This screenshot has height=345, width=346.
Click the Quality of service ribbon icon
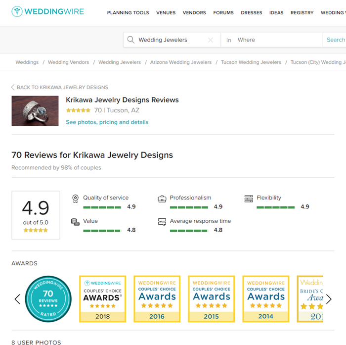(75, 198)
